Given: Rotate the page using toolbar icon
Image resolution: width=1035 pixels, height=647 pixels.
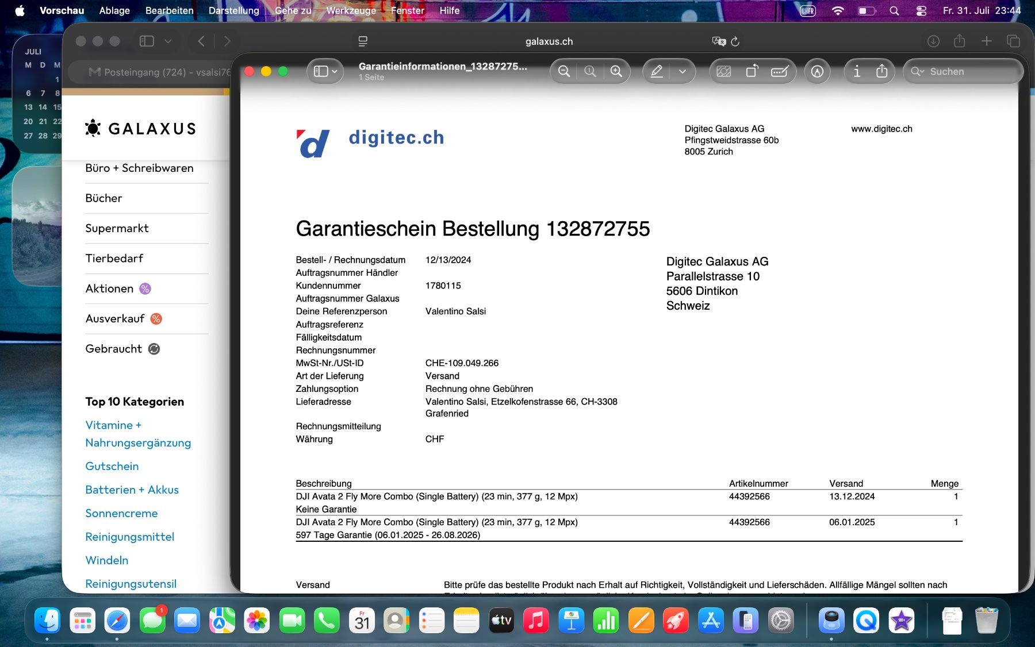Looking at the screenshot, I should click(752, 71).
